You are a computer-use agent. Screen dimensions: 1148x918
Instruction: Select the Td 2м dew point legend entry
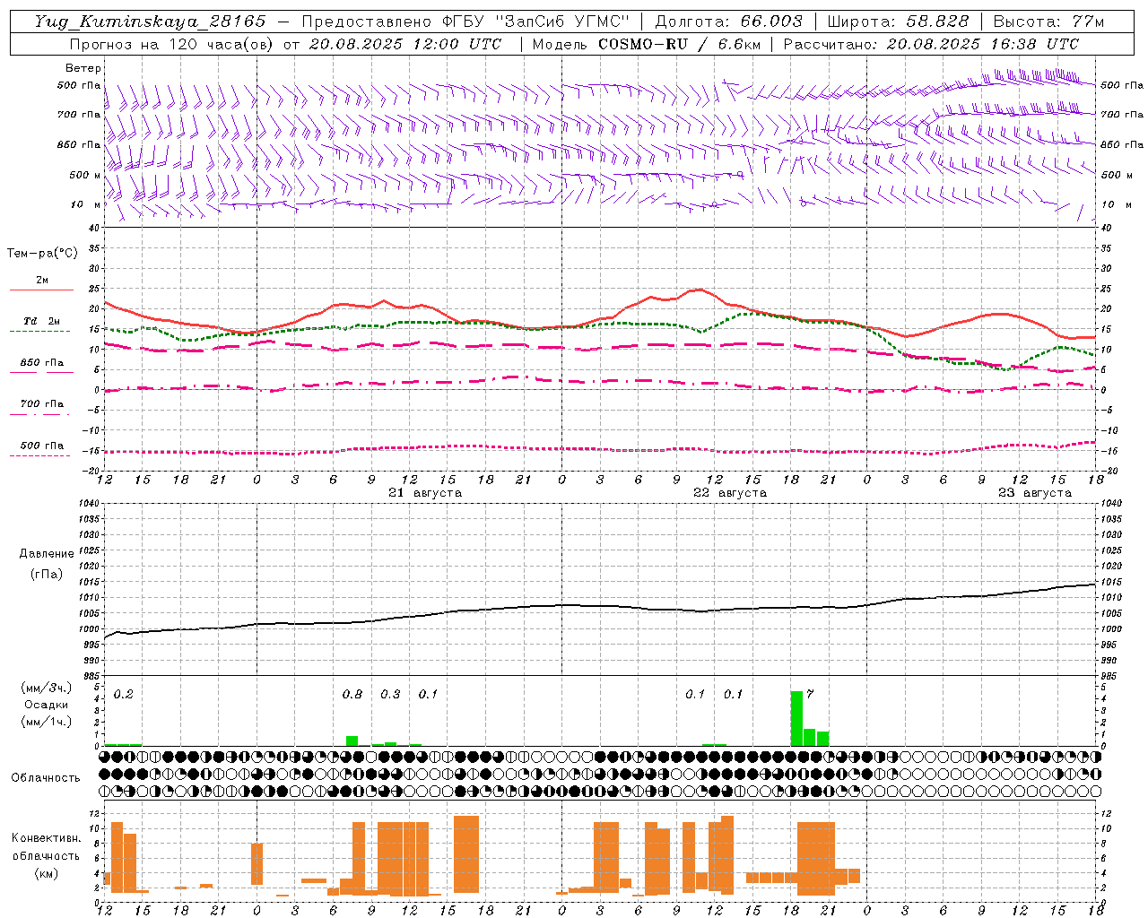coord(42,321)
